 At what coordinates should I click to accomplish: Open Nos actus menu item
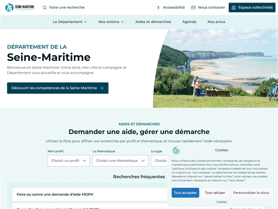click(216, 22)
